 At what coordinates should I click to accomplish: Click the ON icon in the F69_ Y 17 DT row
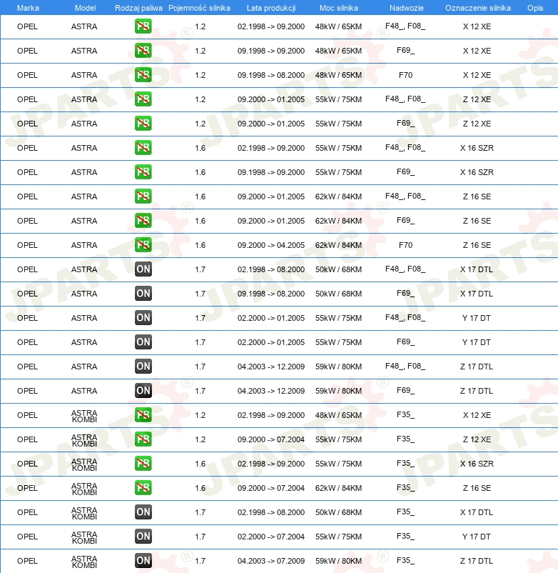pyautogui.click(x=143, y=342)
